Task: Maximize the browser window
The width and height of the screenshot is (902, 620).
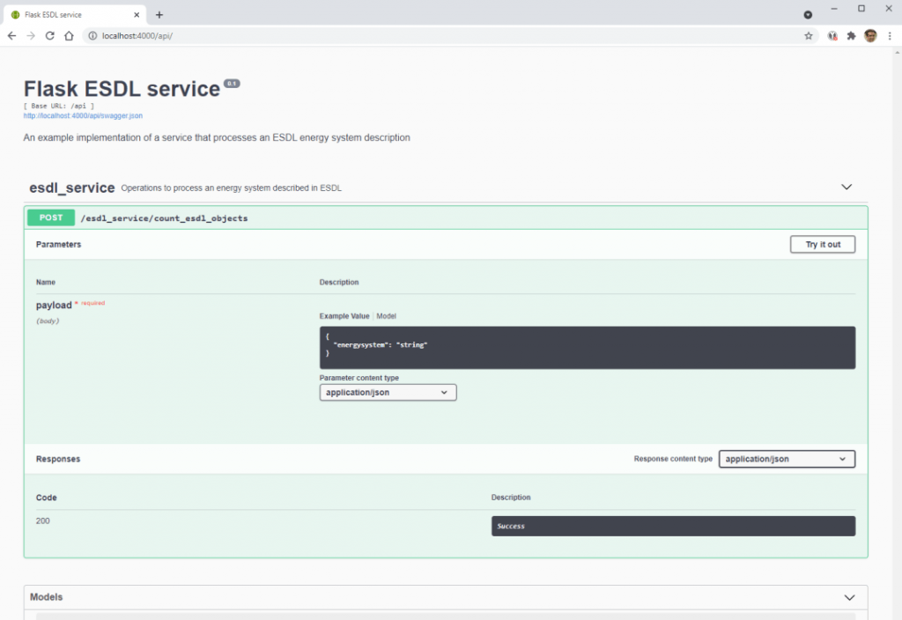Action: (x=861, y=9)
